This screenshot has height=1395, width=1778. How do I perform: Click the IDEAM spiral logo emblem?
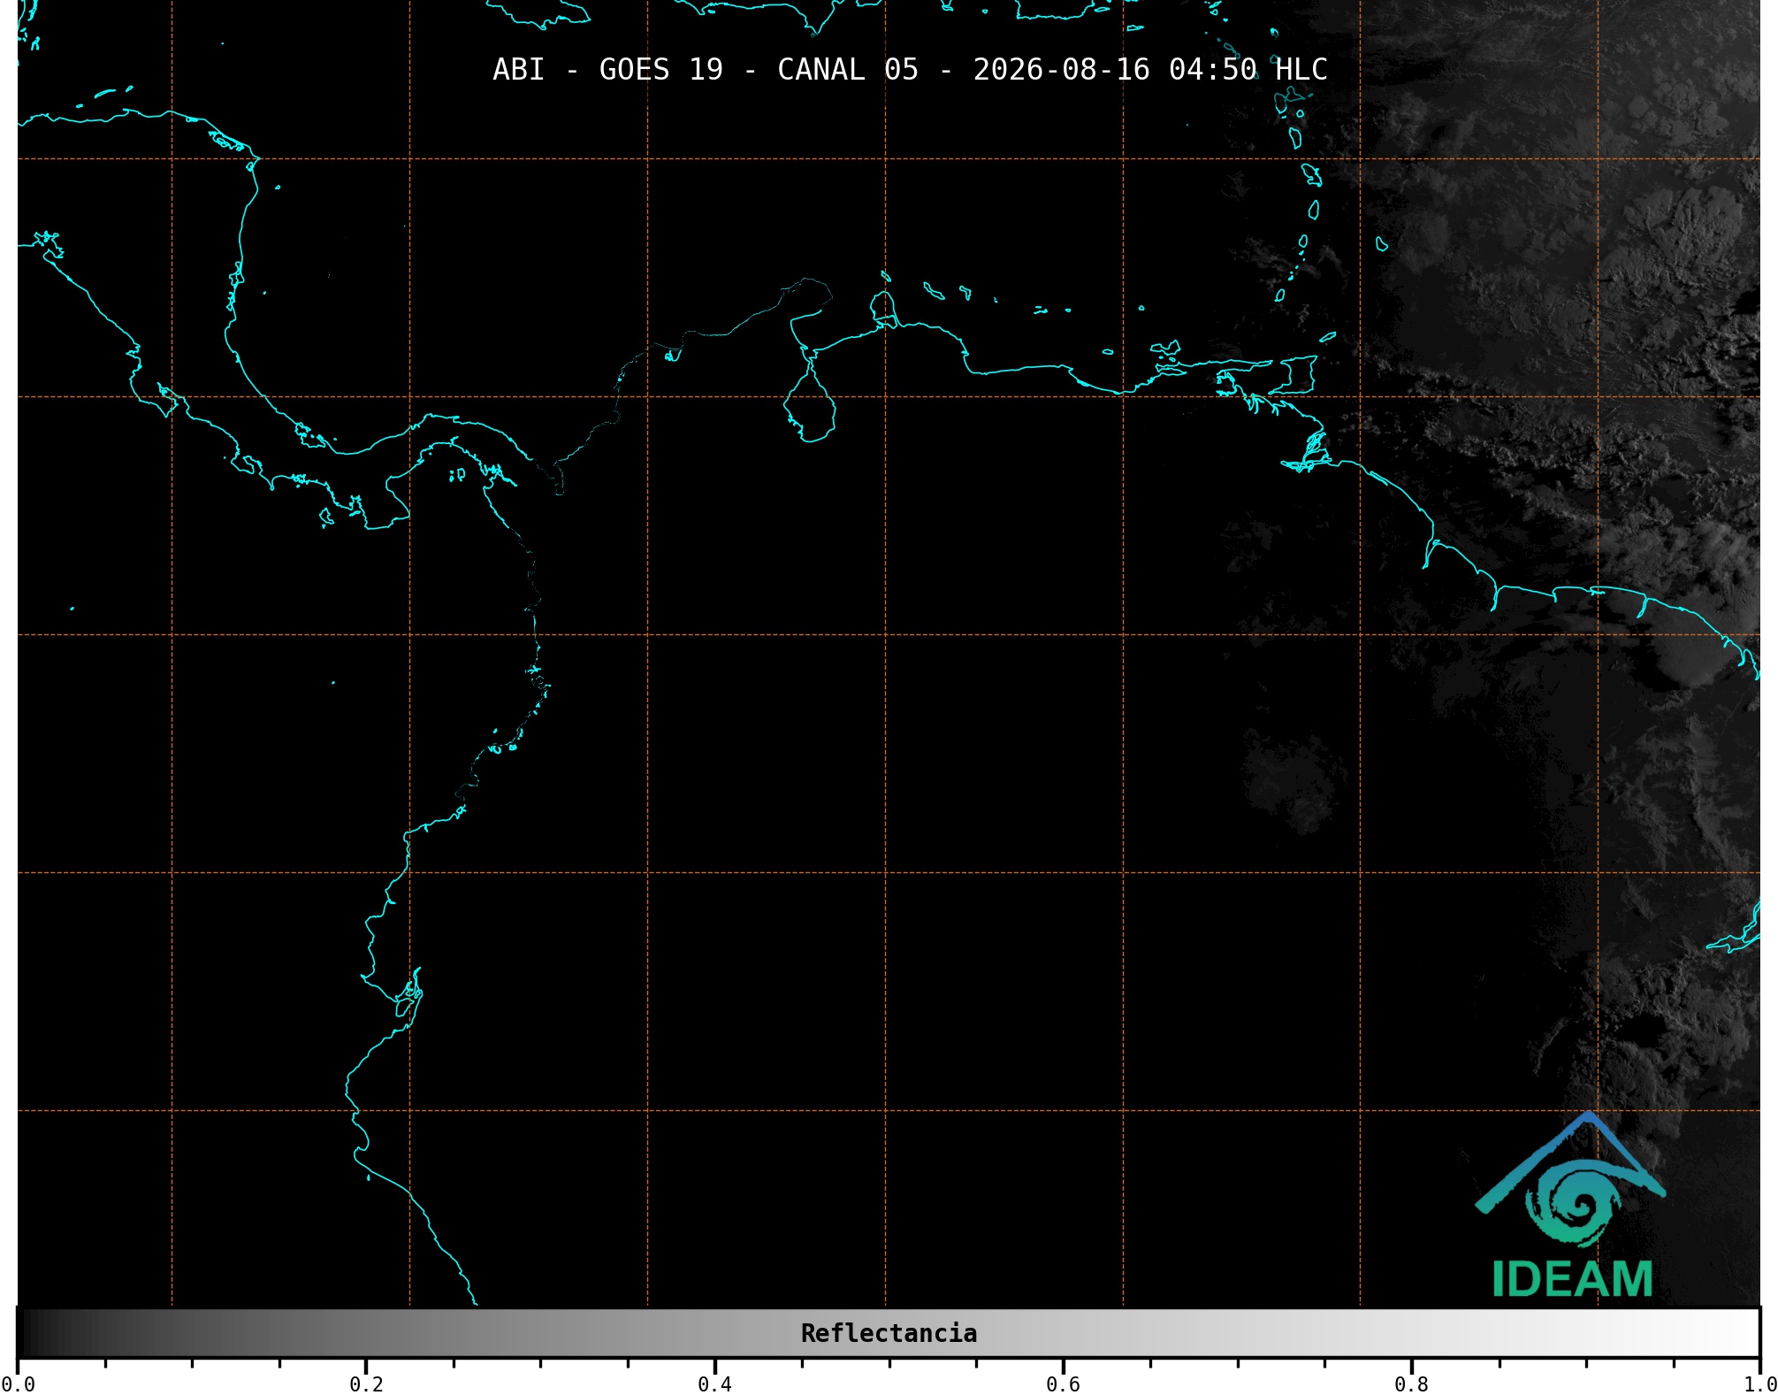click(1571, 1180)
